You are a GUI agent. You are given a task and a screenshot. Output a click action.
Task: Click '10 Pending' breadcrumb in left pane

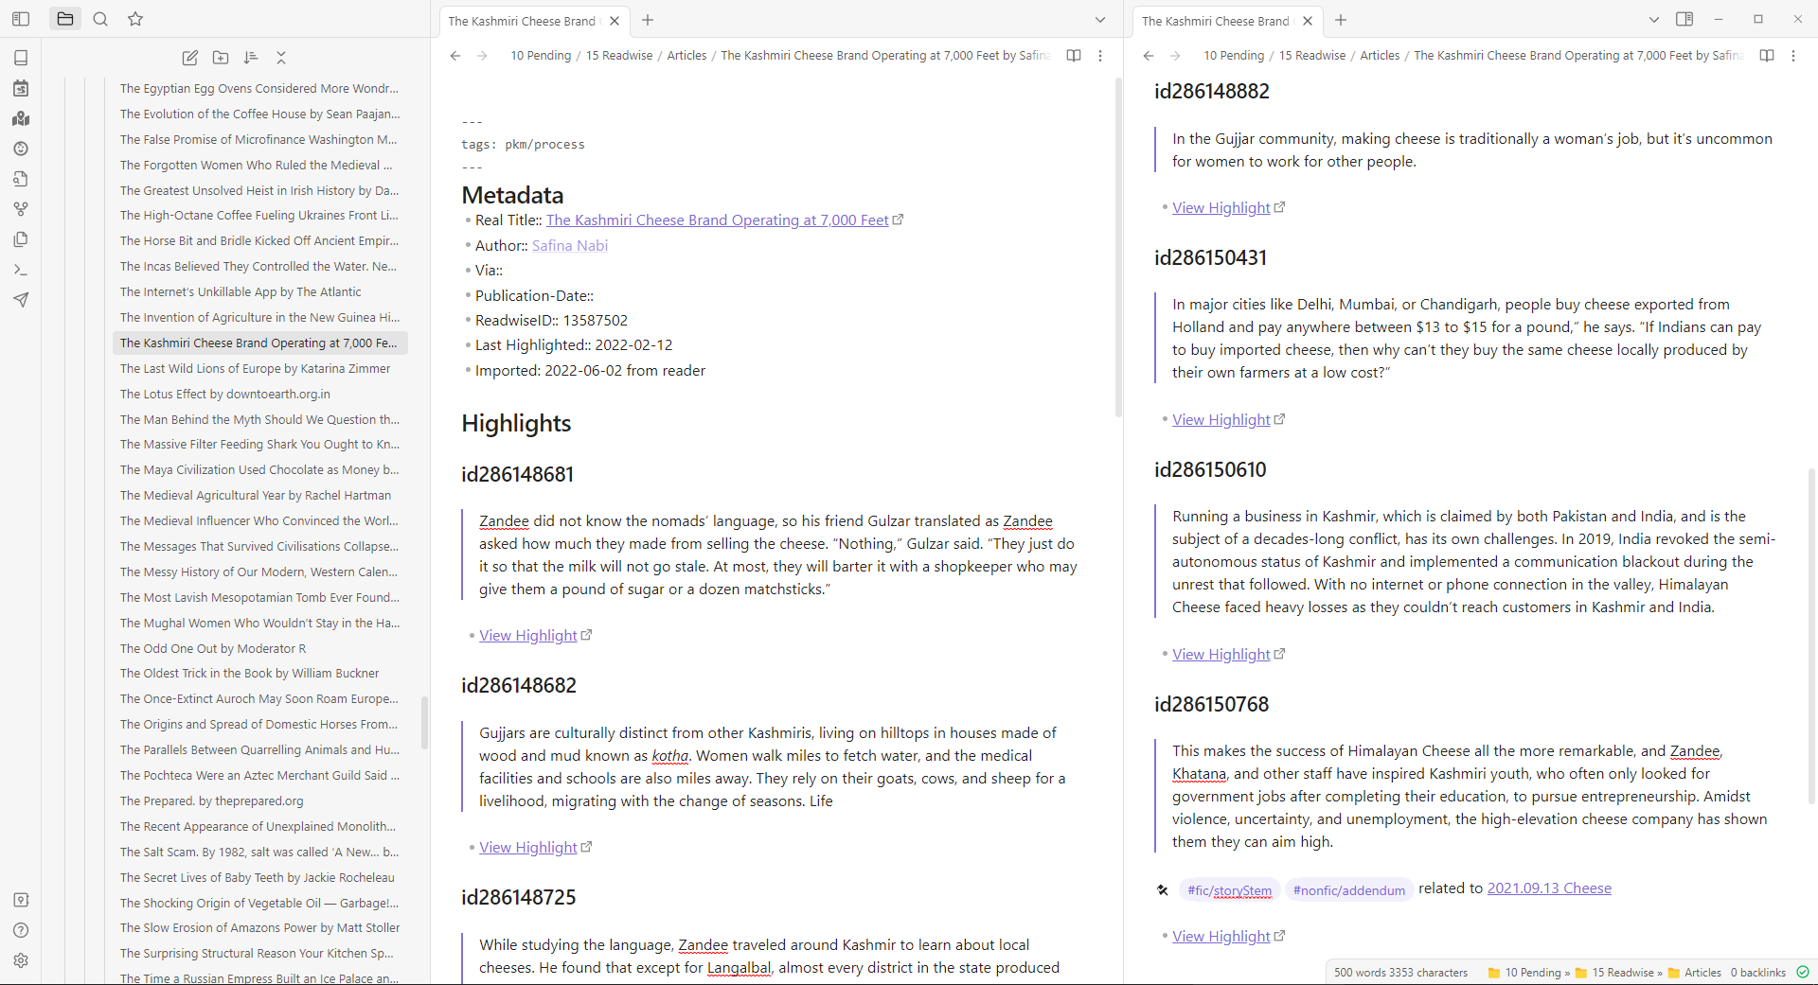541,56
